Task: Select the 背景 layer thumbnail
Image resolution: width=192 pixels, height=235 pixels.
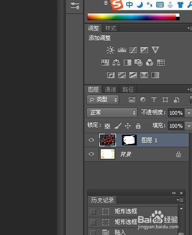Action: [x=108, y=154]
